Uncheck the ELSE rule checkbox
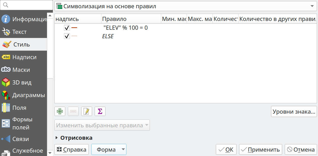 tap(67, 36)
